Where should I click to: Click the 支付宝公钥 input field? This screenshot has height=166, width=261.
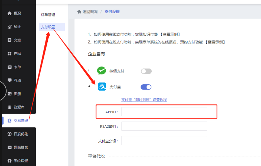(164, 141)
